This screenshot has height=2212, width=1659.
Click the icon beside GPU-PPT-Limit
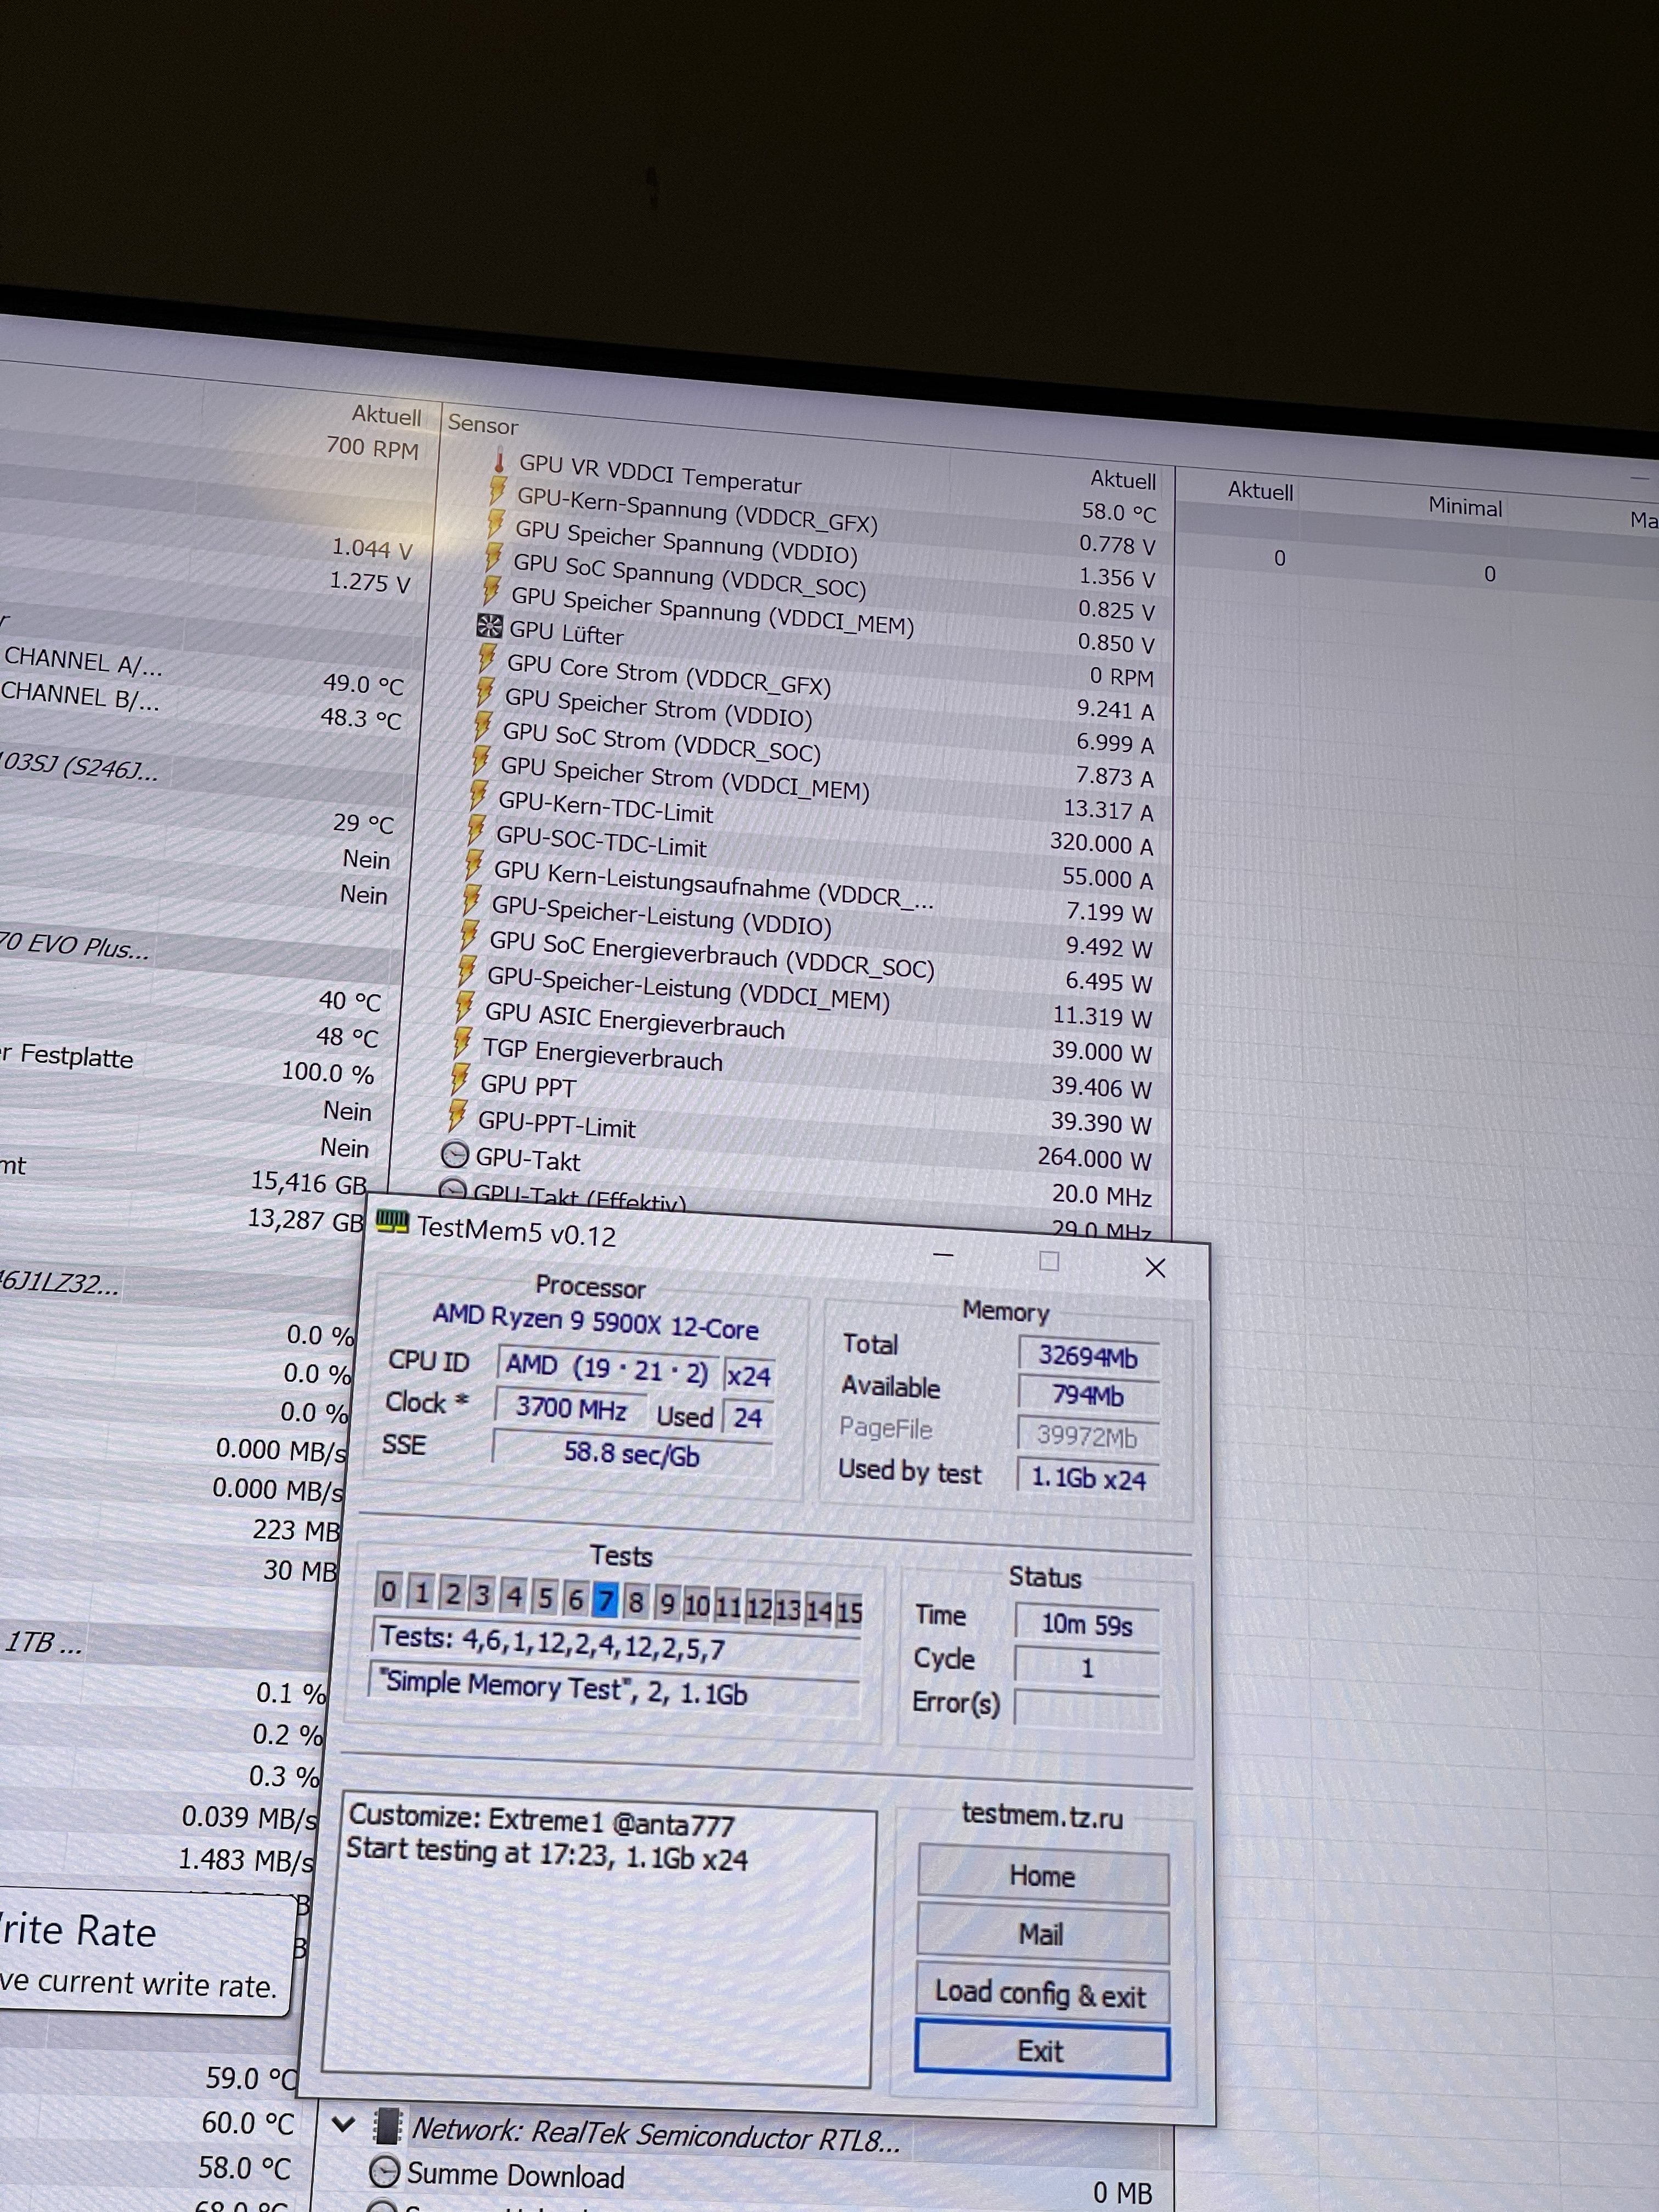(458, 1115)
